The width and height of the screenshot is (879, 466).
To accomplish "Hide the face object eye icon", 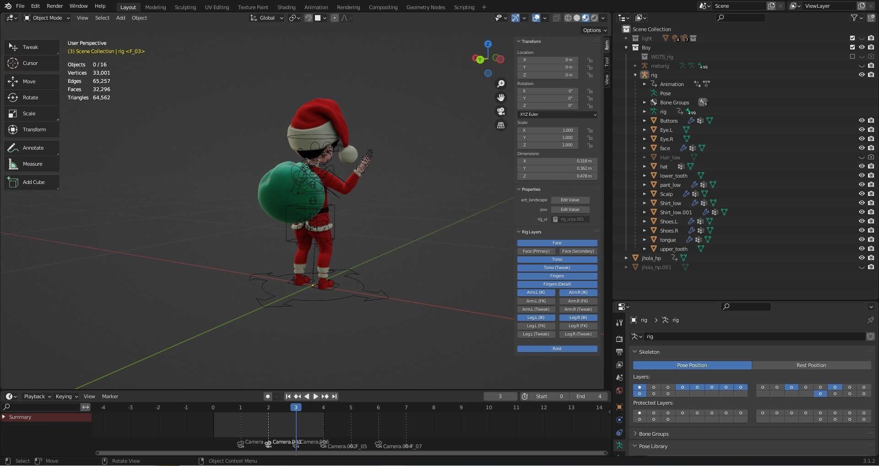I will pyautogui.click(x=861, y=148).
